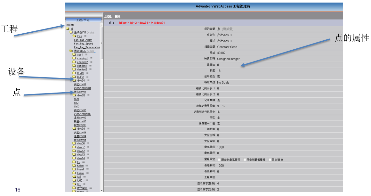
Task: Click the Unsigned Integer conversion value
Action: (228, 59)
